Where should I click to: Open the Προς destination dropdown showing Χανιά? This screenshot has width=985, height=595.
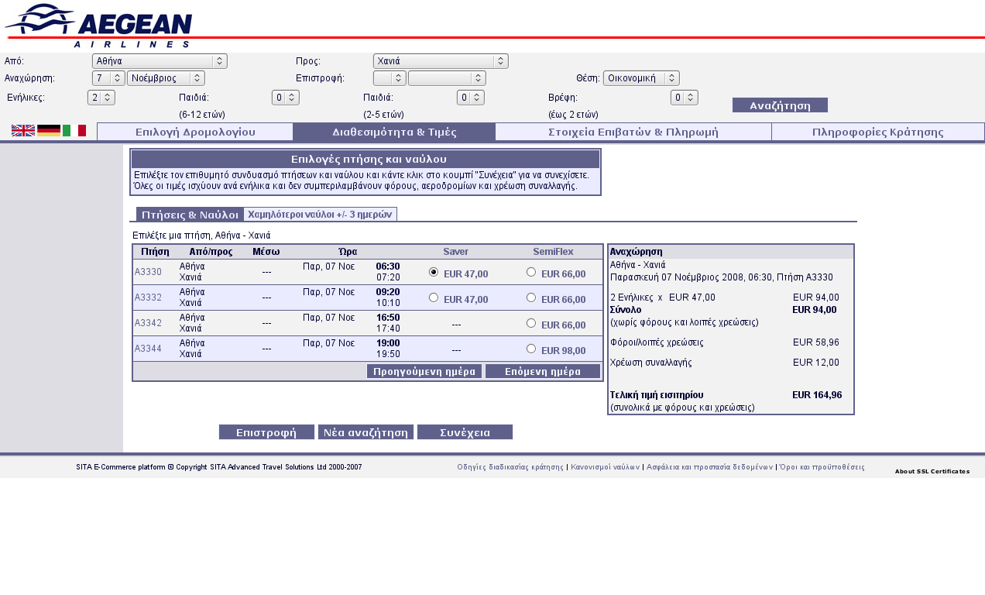[x=441, y=60]
